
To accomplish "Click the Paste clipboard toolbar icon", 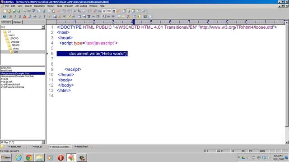I will [x=54, y=11].
